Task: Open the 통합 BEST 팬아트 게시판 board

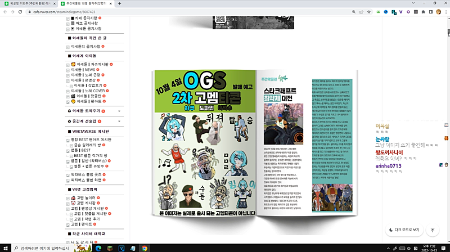Action: [91, 139]
